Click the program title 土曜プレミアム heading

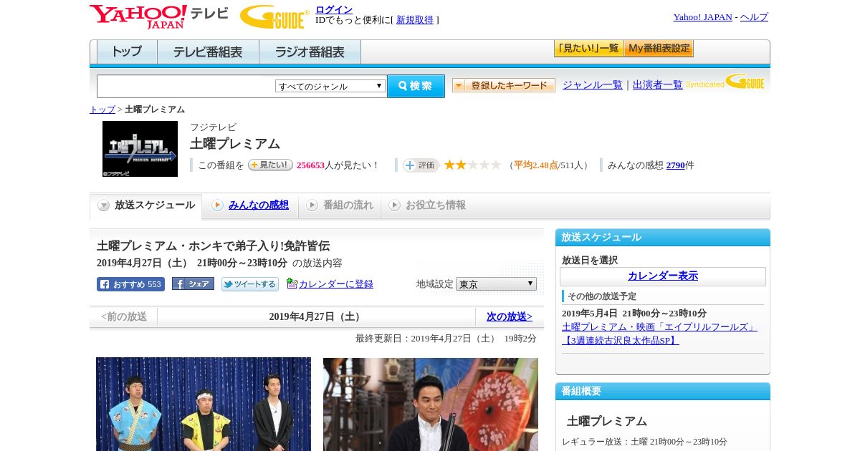235,143
